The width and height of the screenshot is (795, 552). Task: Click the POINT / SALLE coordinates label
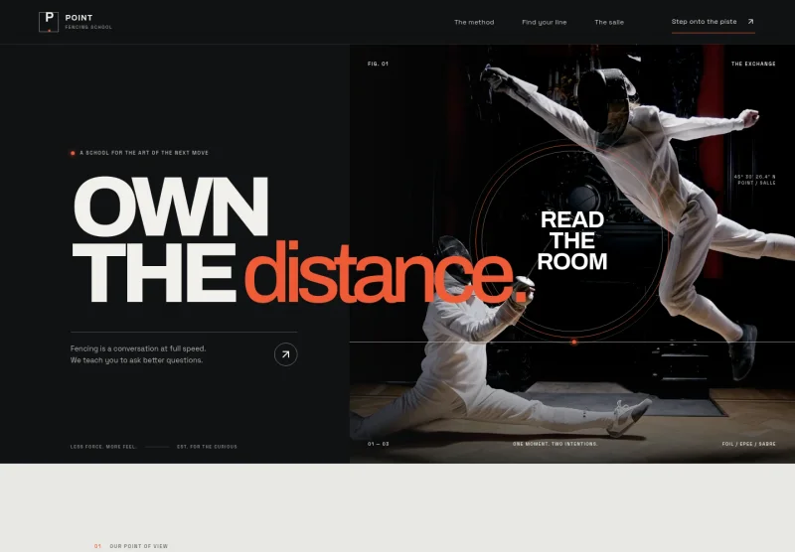tap(755, 180)
